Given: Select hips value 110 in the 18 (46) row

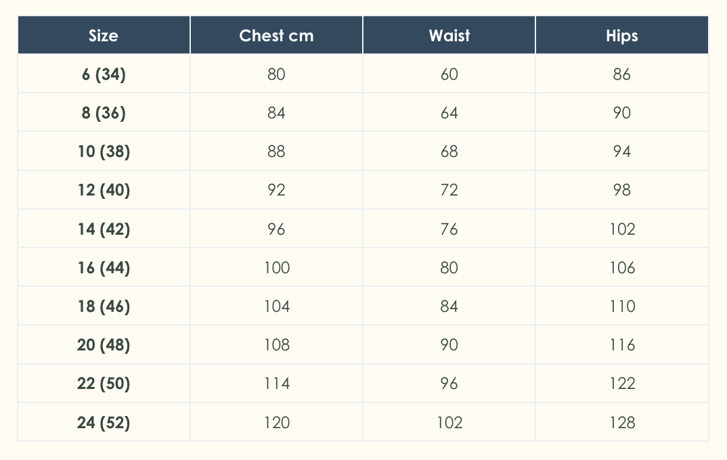Looking at the screenshot, I should tap(621, 306).
